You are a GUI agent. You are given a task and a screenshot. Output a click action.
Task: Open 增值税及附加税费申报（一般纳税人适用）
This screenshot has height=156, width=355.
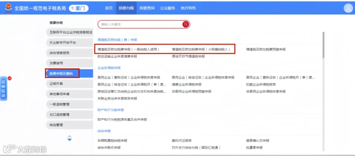tap(128, 50)
